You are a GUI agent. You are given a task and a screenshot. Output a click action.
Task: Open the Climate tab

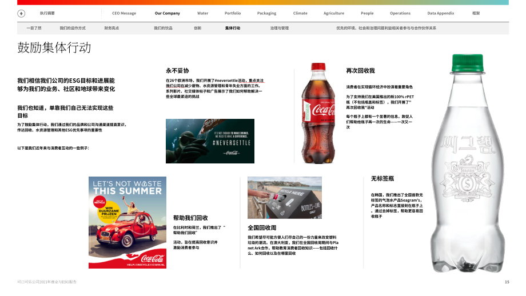tap(300, 13)
